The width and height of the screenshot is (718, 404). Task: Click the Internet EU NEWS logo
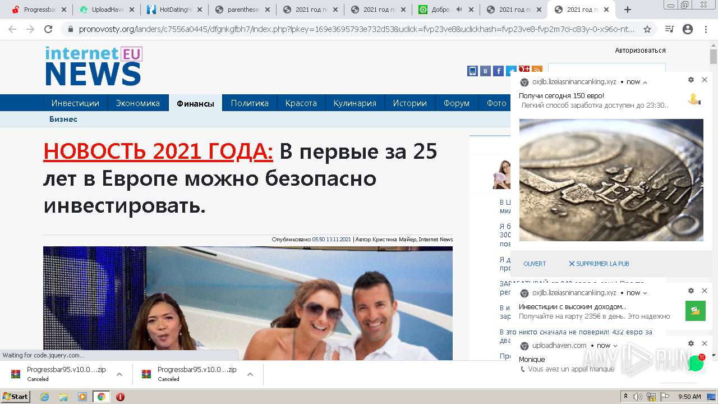pyautogui.click(x=94, y=66)
